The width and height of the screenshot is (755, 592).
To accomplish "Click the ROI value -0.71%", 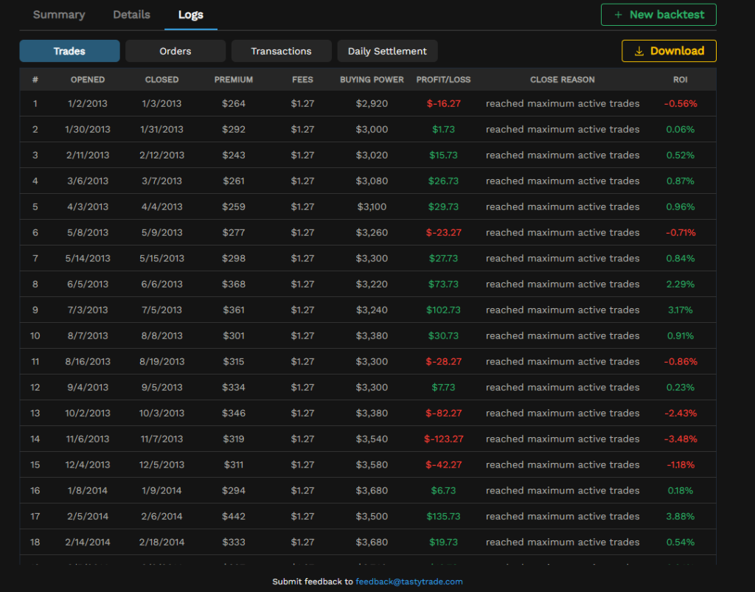I will 681,232.
